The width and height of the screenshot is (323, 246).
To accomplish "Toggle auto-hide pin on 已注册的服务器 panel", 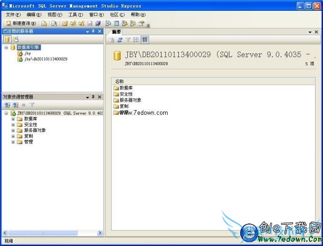I will [x=93, y=31].
